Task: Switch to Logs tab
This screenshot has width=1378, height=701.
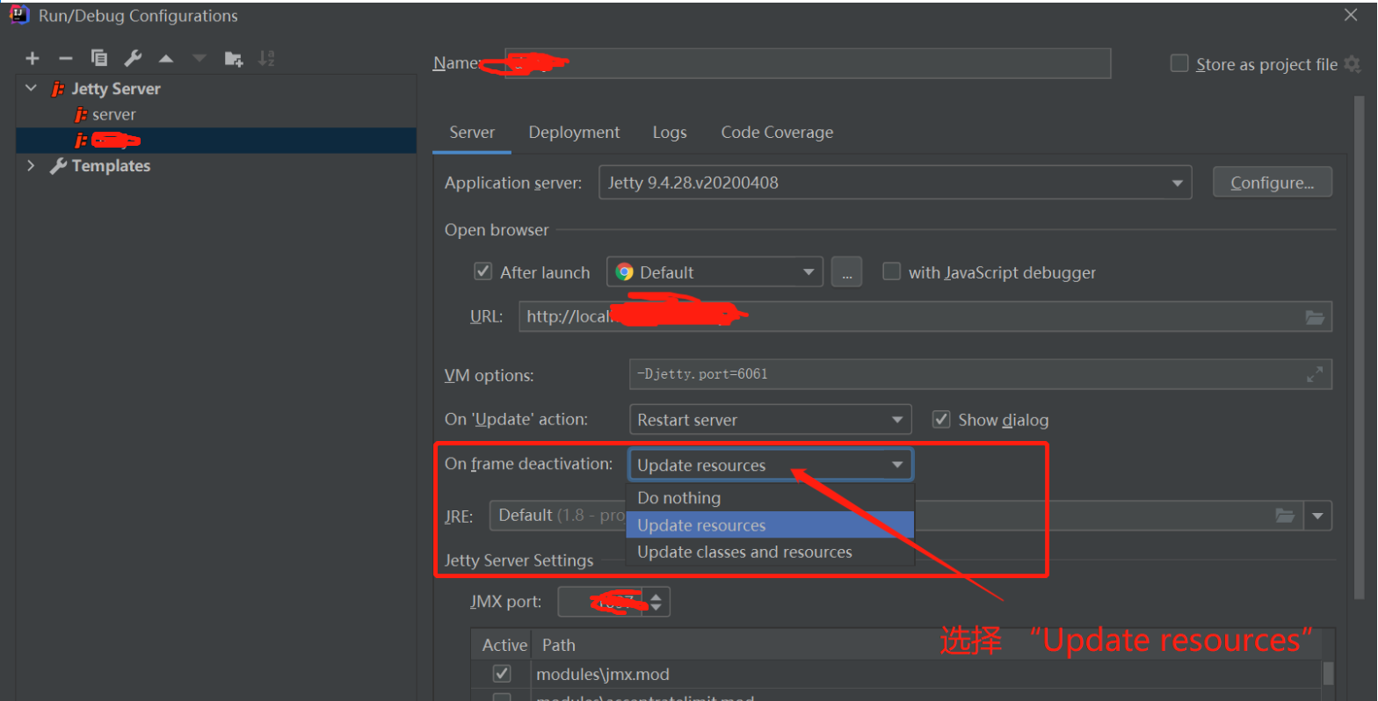Action: (670, 133)
